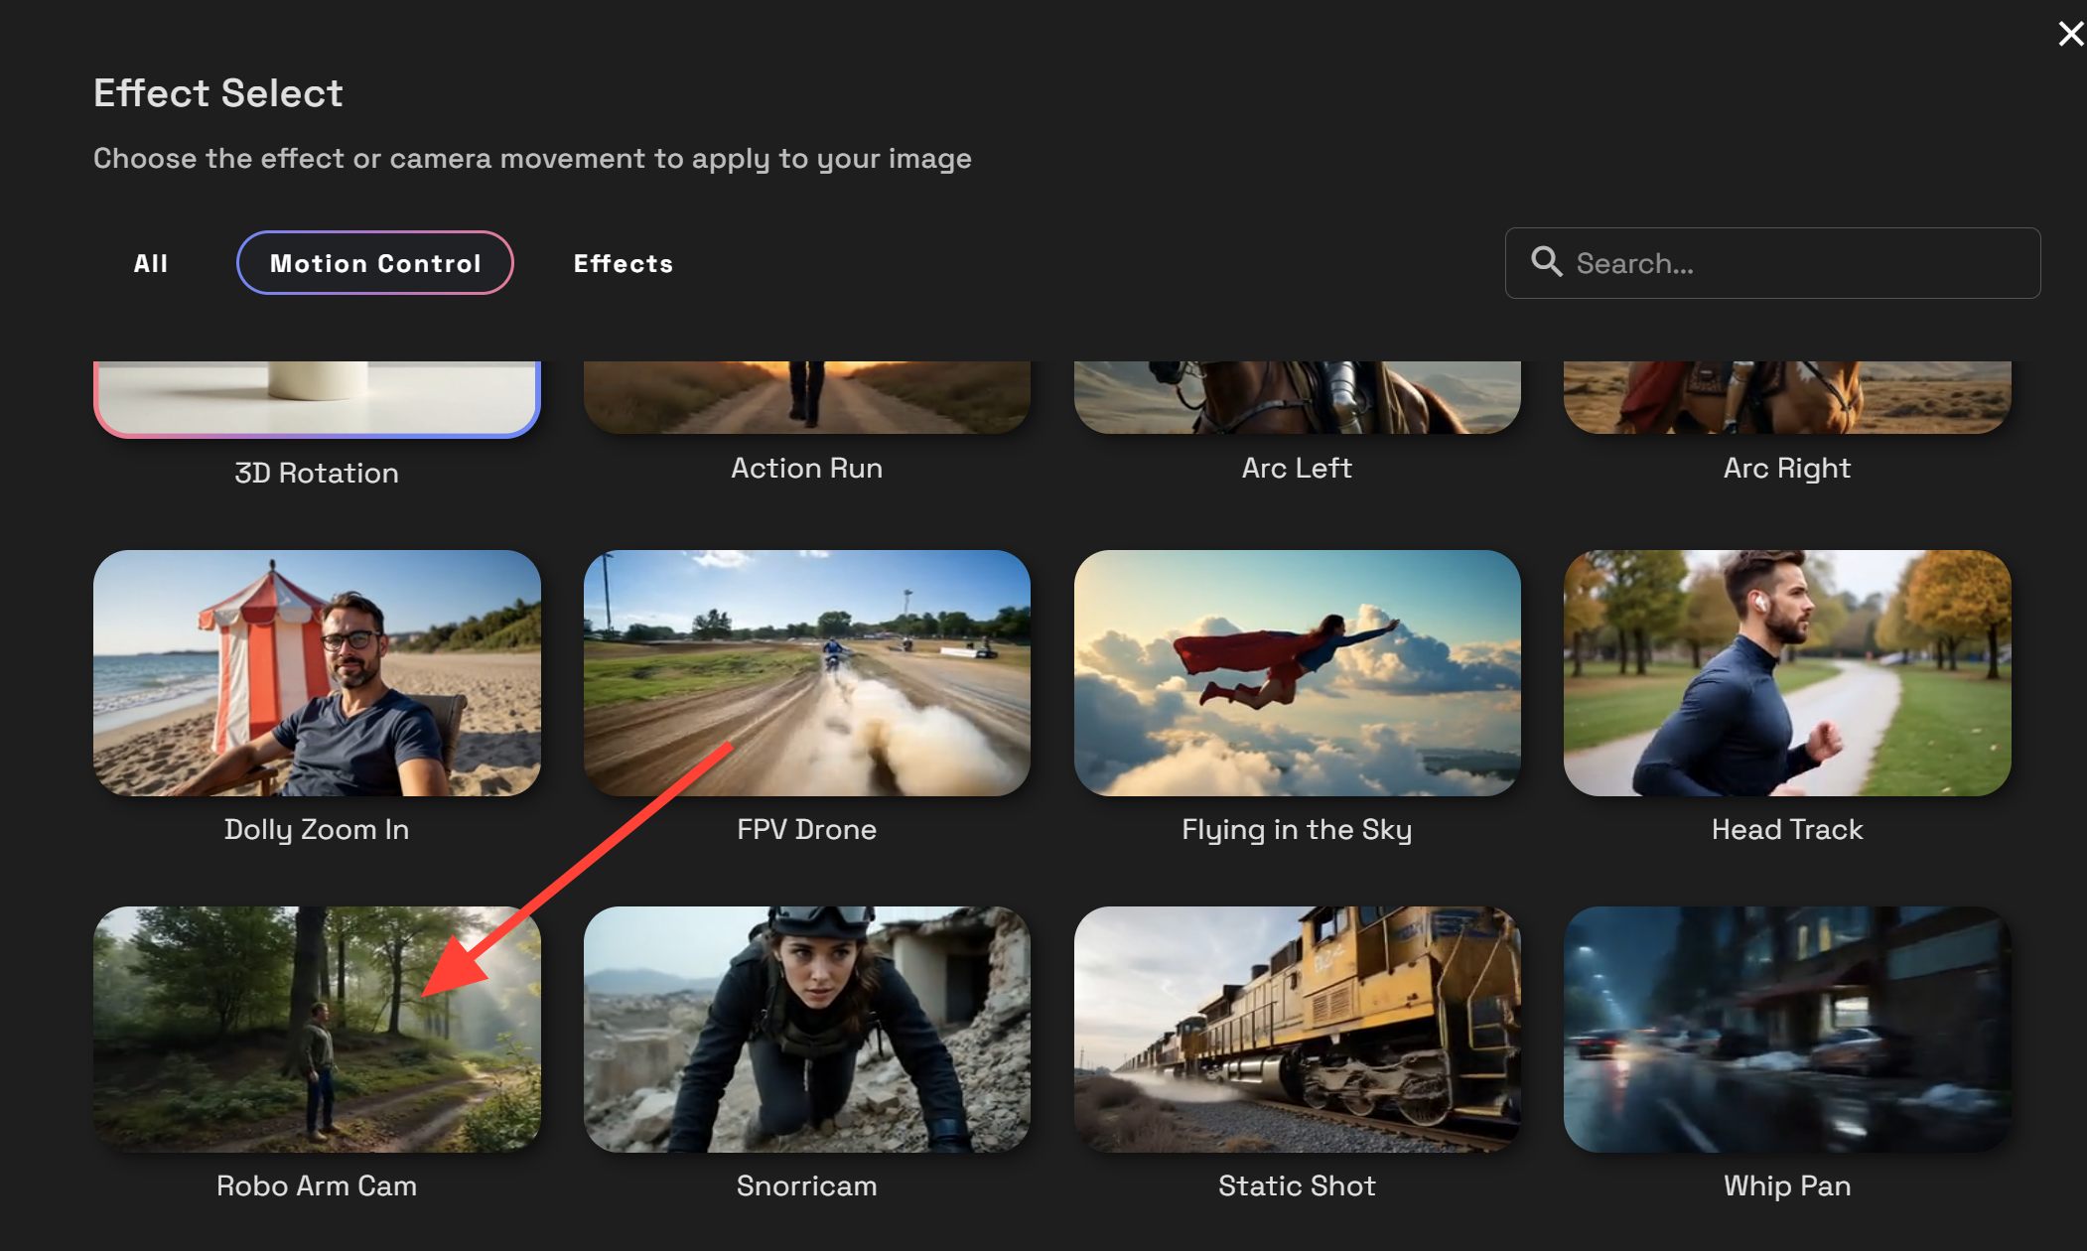Screen dimensions: 2087x1251
Task: Choose the Static Shot effect
Action: (x=1297, y=1030)
